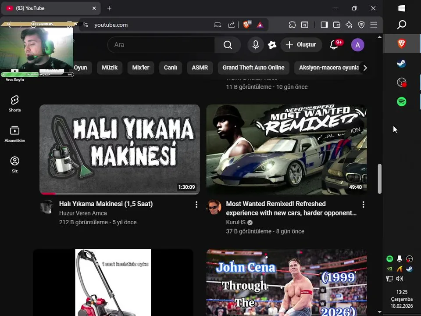Open Shorts in the sidebar

[15, 104]
